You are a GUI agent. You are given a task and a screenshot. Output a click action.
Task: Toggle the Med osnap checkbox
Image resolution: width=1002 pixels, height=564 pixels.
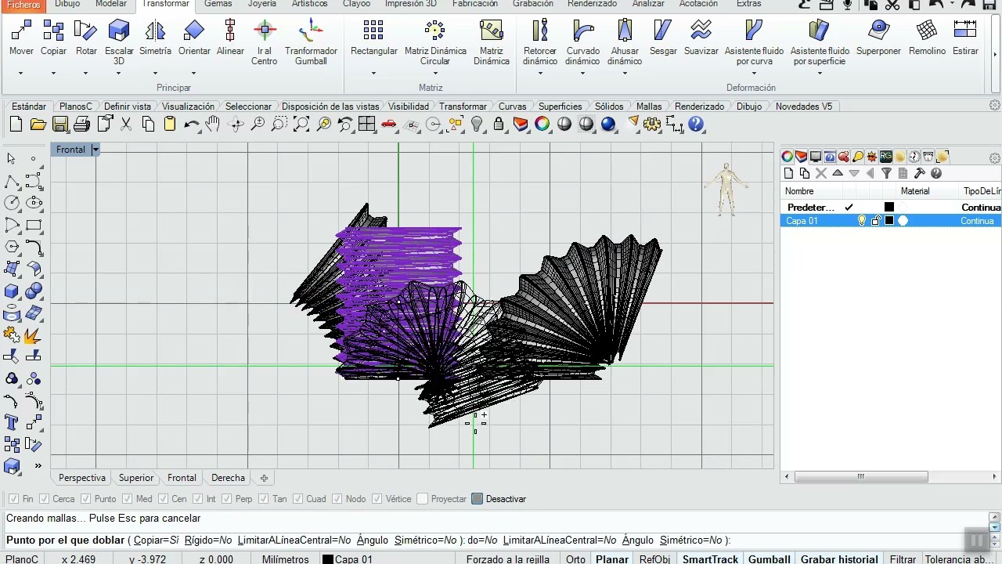(128, 499)
